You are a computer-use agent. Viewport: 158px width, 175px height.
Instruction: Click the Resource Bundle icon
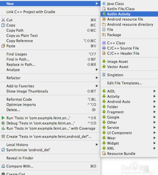click(104, 154)
